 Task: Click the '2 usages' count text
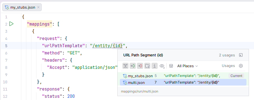[x=227, y=55]
